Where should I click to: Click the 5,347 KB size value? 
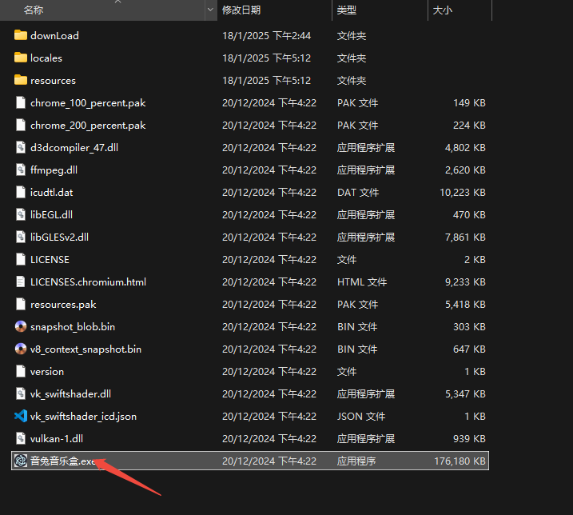(465, 394)
